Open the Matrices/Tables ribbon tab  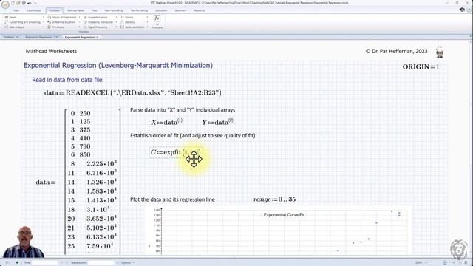75,10
